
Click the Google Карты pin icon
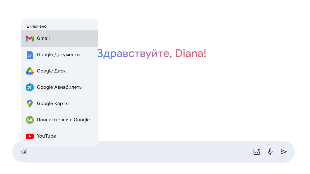coord(30,104)
